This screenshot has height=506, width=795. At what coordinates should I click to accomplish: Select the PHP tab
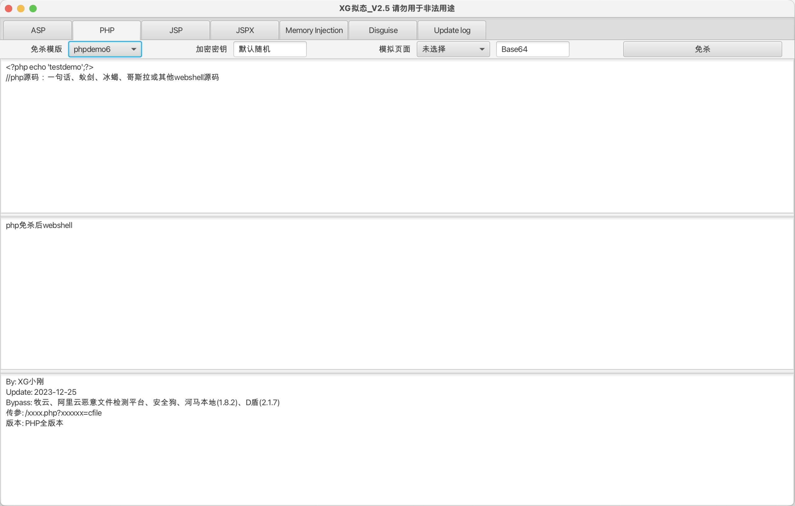pyautogui.click(x=106, y=30)
